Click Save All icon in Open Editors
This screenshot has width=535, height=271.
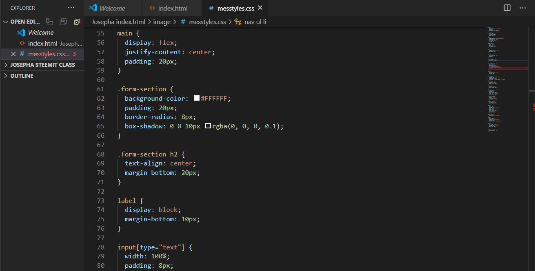point(63,22)
